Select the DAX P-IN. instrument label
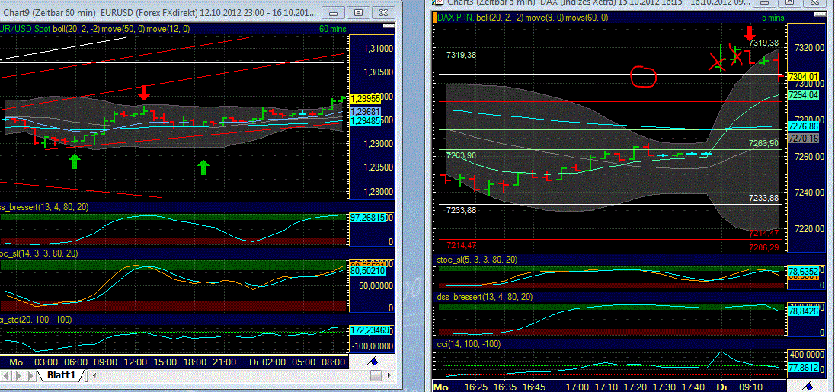The width and height of the screenshot is (835, 392). pos(456,18)
